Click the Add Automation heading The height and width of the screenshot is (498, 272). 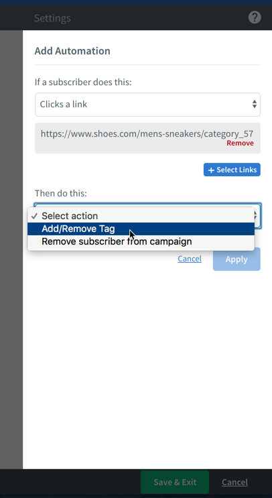[72, 51]
